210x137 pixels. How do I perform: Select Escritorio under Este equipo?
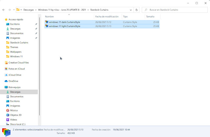tap(15, 101)
